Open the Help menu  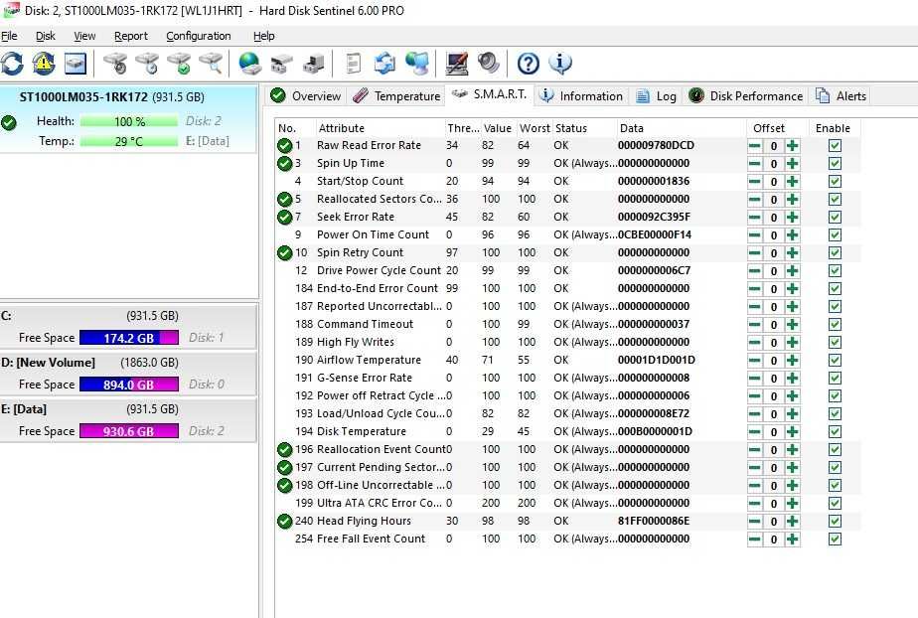pos(264,36)
